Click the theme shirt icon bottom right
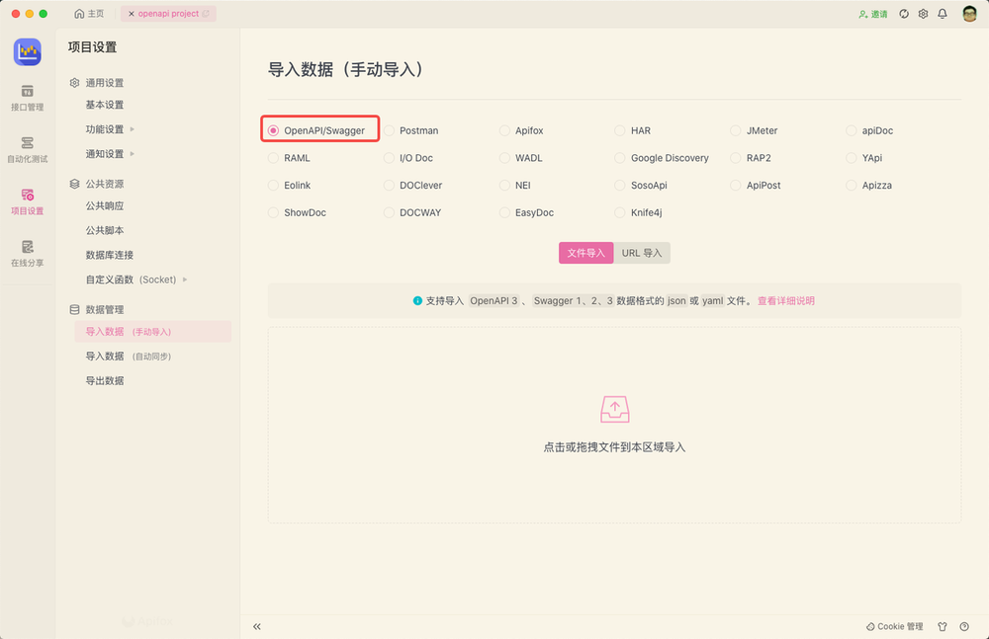Viewport: 989px width, 639px height. [x=943, y=626]
